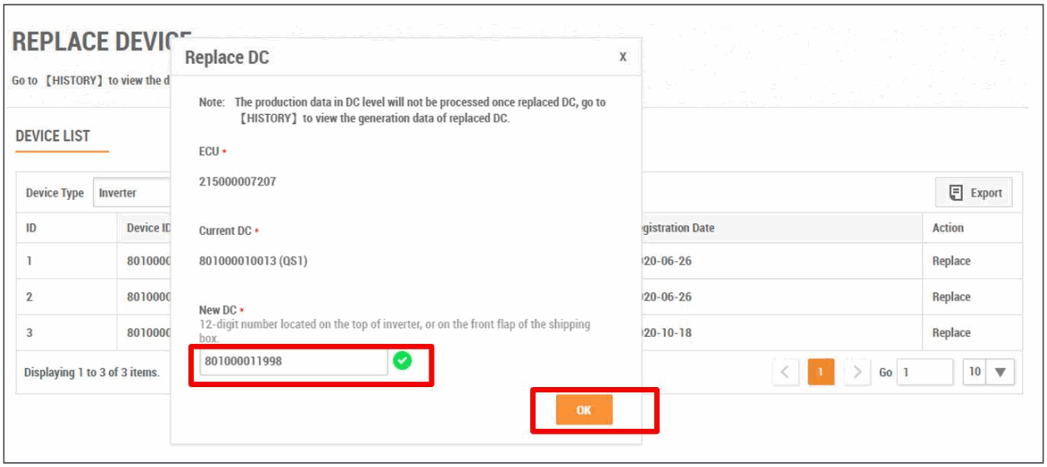Go to next page arrow
The height and width of the screenshot is (467, 1047).
[x=856, y=372]
